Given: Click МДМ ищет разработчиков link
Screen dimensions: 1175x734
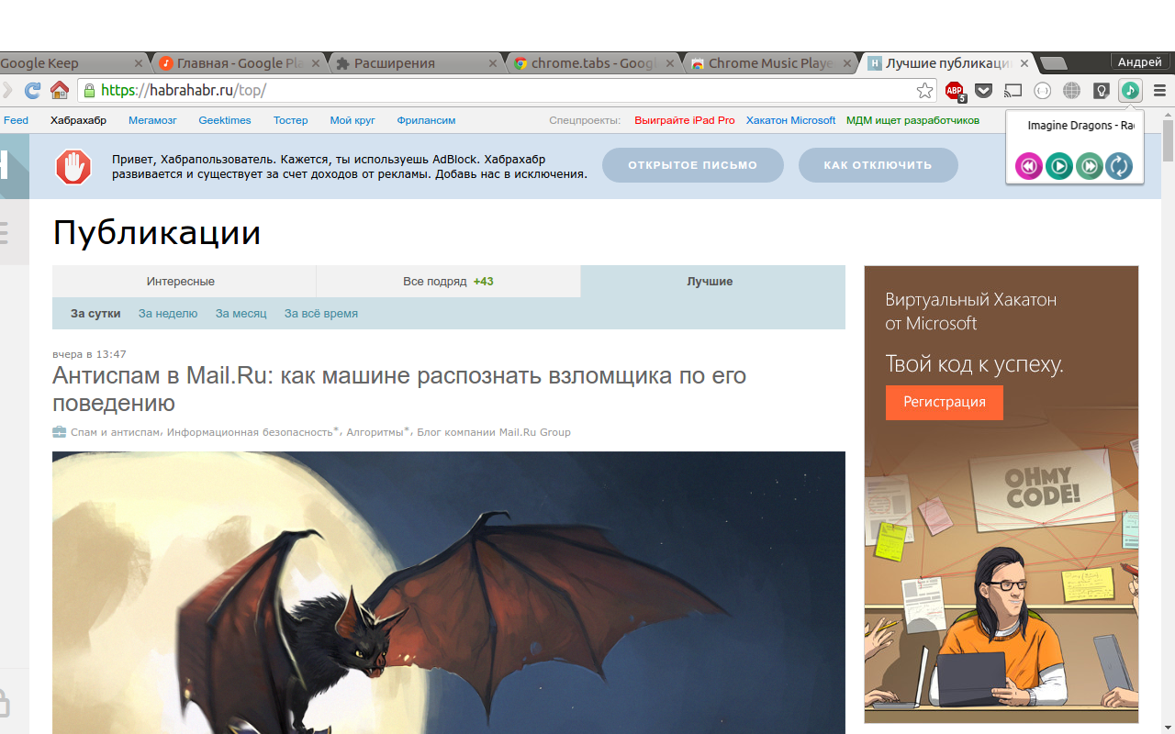Looking at the screenshot, I should pos(912,120).
